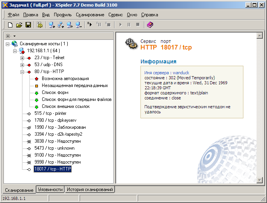This screenshot has height=203, width=267.
Task: Open the Вид menu
Action: pyautogui.click(x=46, y=15)
